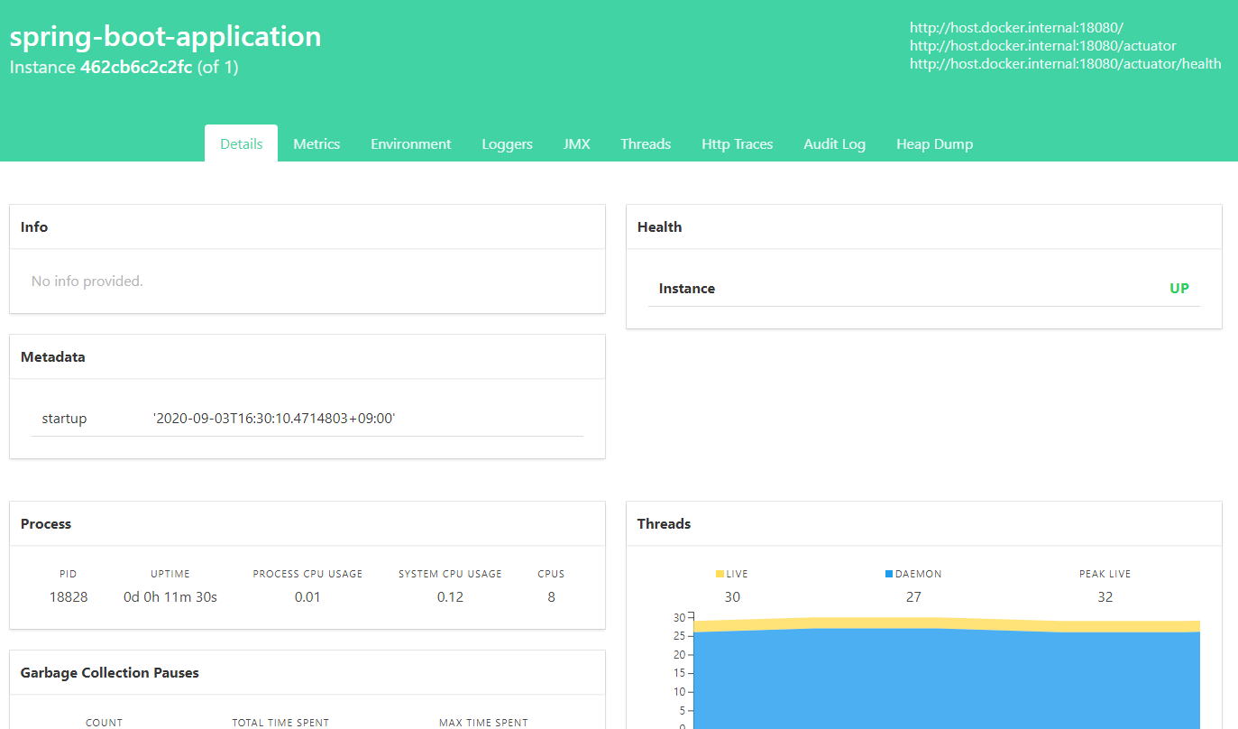Open the Audit Log tab
The image size is (1238, 729).
point(835,143)
